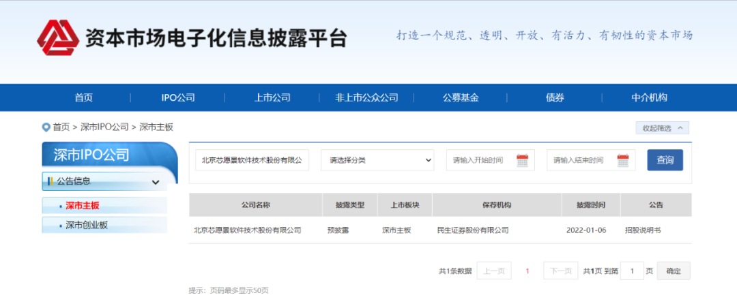Click 首页 in the breadcrumb
The image size is (737, 308).
(61, 127)
